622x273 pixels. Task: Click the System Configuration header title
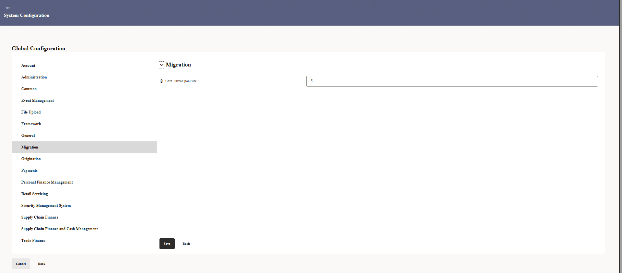coord(27,15)
